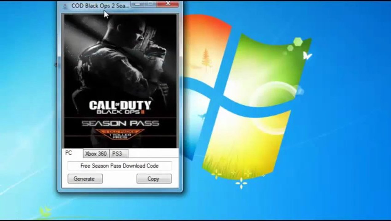Click the Copy button
This screenshot has width=391, height=221.
(154, 179)
